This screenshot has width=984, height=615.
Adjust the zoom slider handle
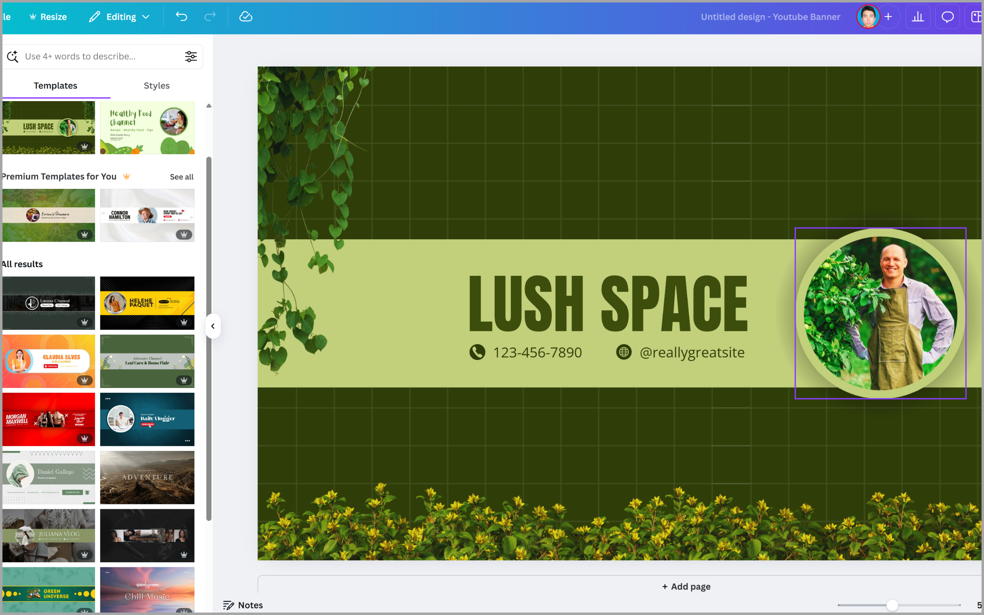(x=892, y=605)
